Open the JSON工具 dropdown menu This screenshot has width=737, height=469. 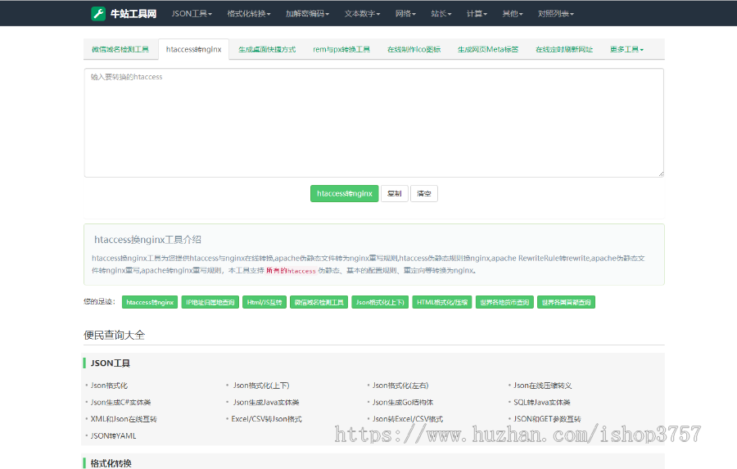click(192, 14)
